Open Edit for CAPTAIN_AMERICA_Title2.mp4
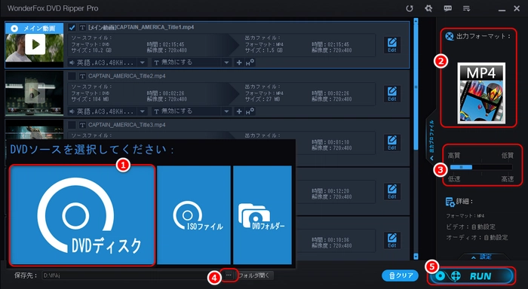The image size is (528, 289). [392, 94]
